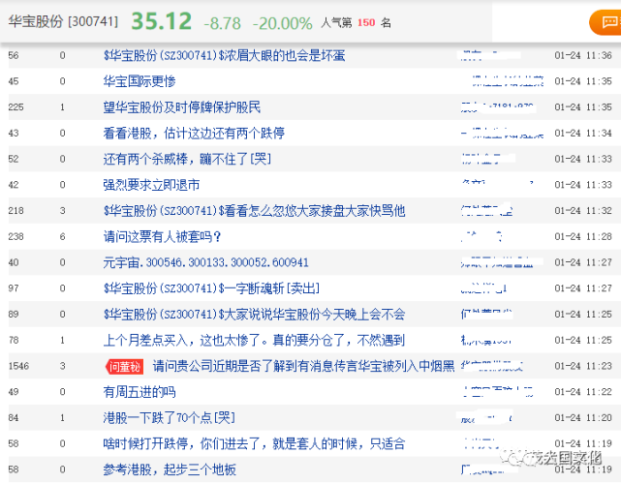621x484 pixels.
Task: Click the stock price 35.12
Action: (162, 21)
